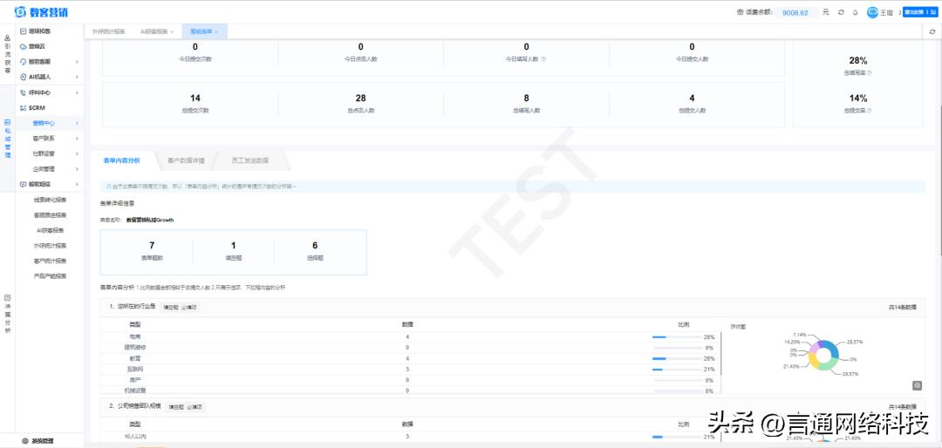Screen dimensions: 942x448
Task: Select the 客户数据详情 tab
Action: tap(186, 160)
